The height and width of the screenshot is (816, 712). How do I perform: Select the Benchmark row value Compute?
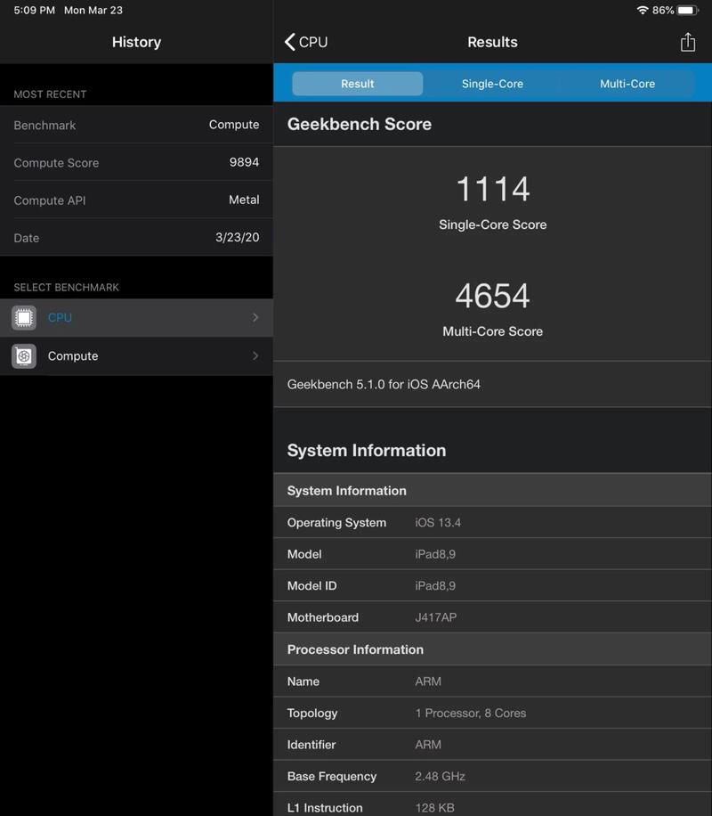(234, 125)
